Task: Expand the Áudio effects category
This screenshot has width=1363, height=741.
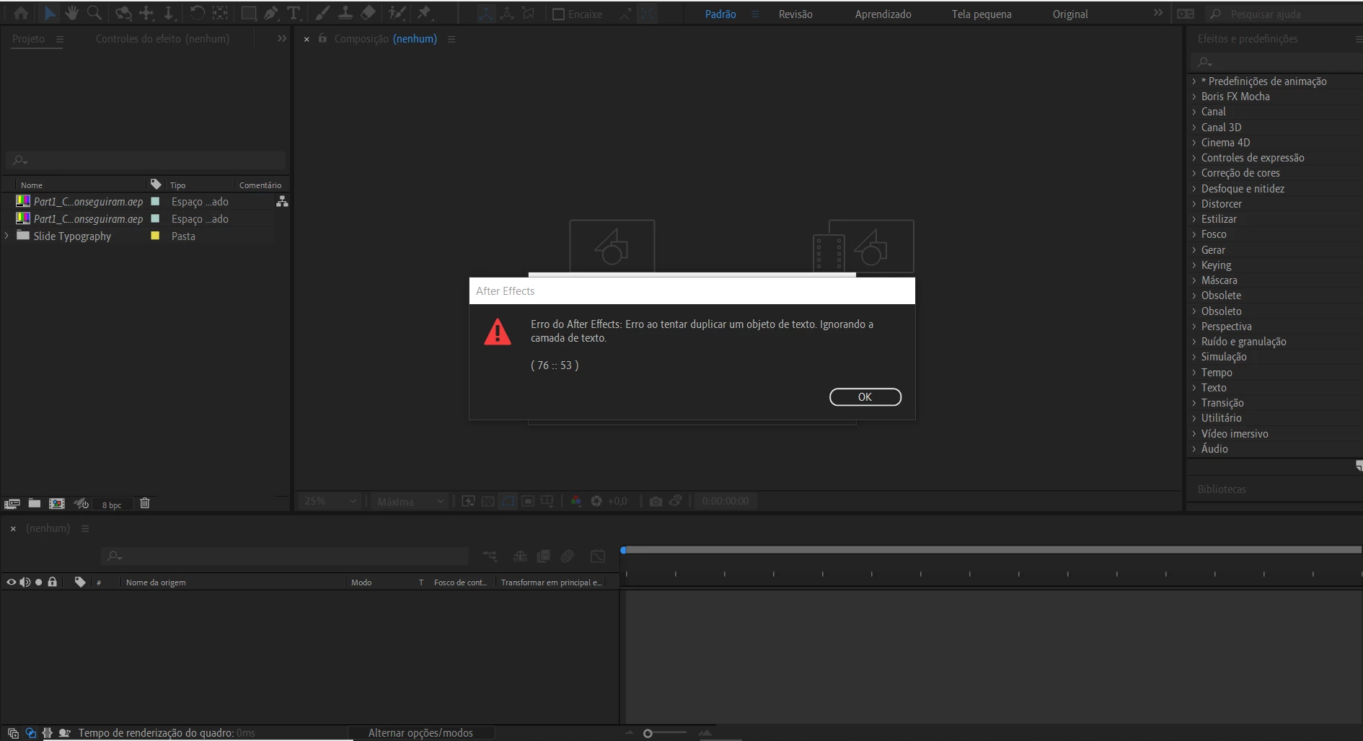Action: 1194,449
